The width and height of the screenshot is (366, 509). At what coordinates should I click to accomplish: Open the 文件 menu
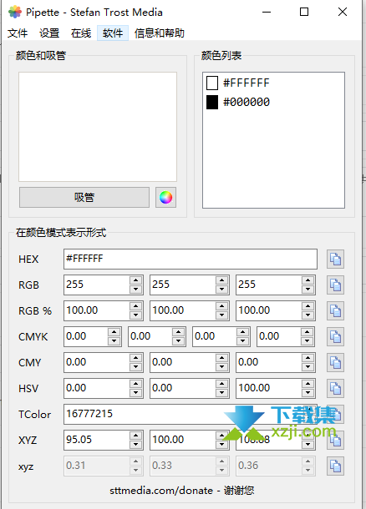point(18,33)
